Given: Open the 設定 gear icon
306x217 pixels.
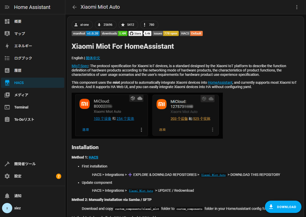Looking at the screenshot, I should 7,176.
